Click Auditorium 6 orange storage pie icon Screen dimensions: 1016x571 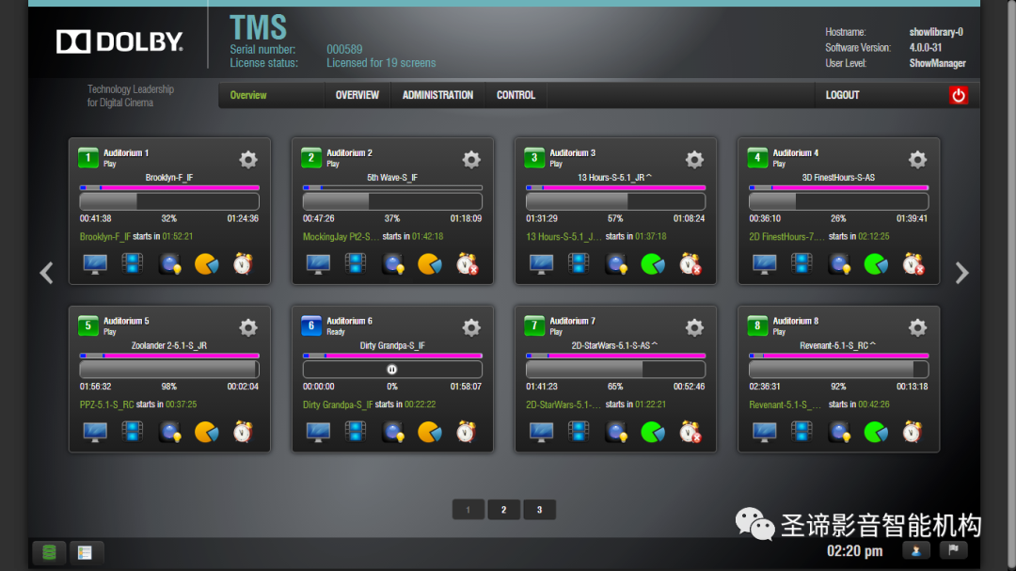(x=430, y=432)
